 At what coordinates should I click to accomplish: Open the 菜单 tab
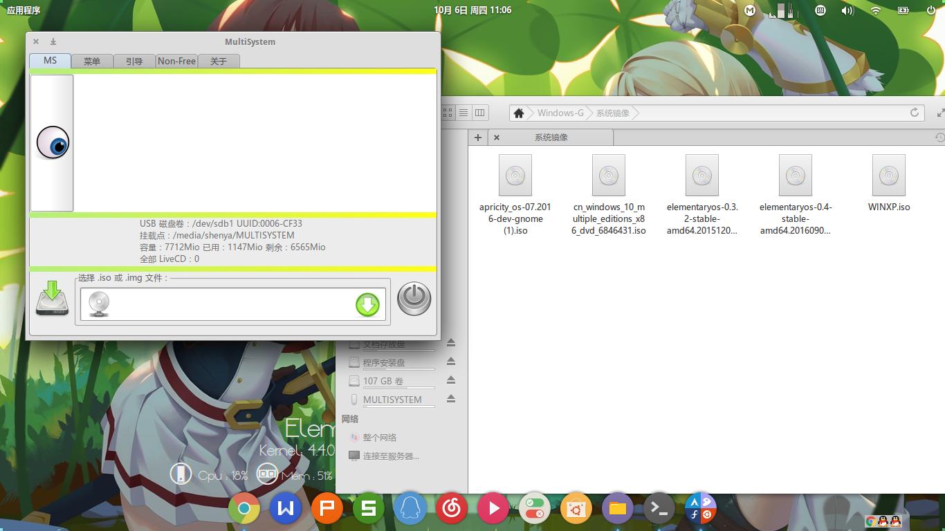point(92,61)
